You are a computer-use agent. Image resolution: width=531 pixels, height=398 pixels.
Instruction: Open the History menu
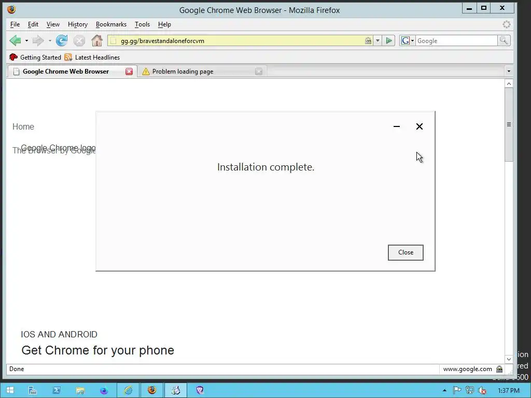point(78,24)
